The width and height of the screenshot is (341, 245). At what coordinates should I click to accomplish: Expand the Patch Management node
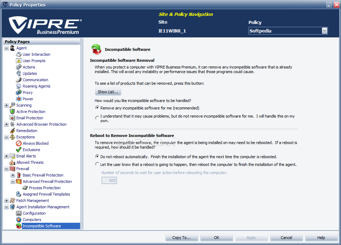pos(6,201)
